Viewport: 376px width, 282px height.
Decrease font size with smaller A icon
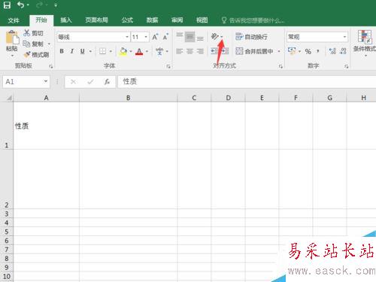pyautogui.click(x=165, y=37)
